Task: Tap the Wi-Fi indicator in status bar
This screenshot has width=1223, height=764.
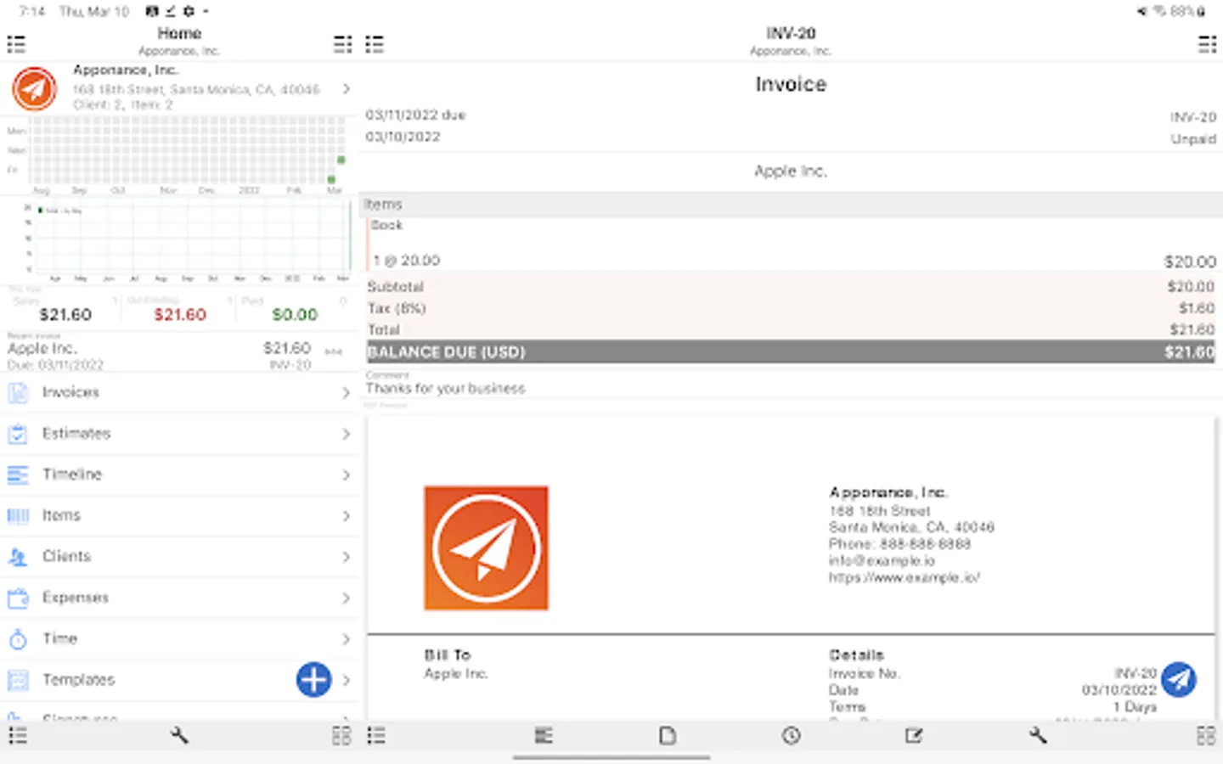Action: pos(1159,11)
